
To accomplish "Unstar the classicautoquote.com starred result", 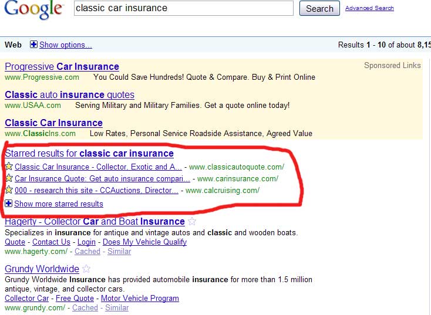I will click(x=9, y=167).
